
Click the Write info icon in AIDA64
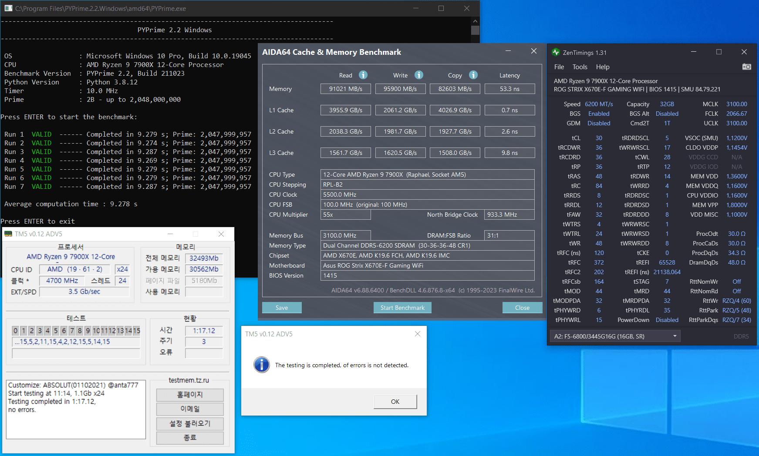pos(419,75)
